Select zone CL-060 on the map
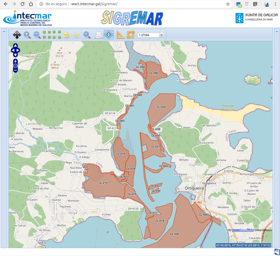 tap(120, 121)
